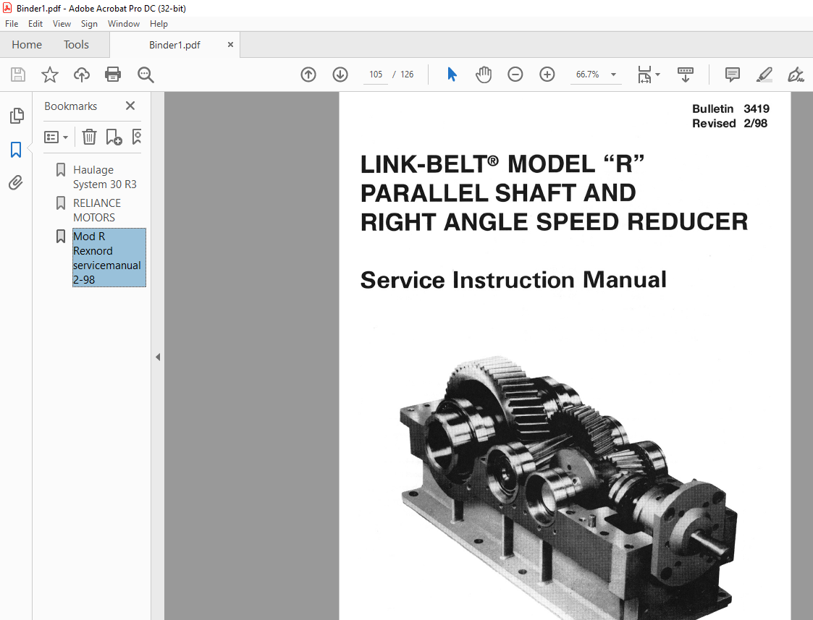
Task: Toggle the Bookmarks panel icon
Action: [16, 150]
